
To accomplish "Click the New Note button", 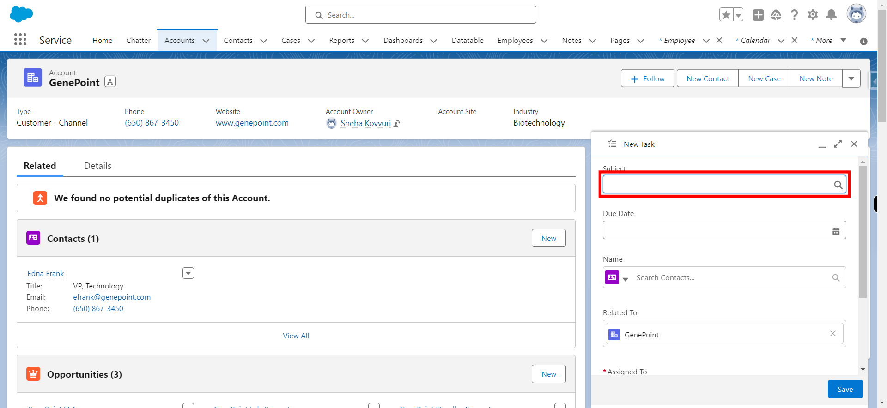I will click(x=816, y=78).
